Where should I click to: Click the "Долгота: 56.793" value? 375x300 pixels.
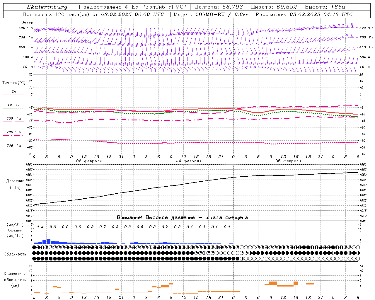pos(219,7)
